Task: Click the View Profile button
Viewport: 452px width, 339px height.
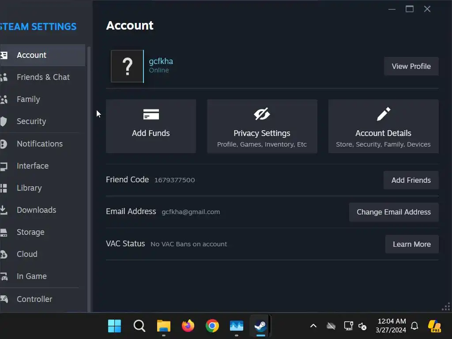Action: click(x=411, y=66)
